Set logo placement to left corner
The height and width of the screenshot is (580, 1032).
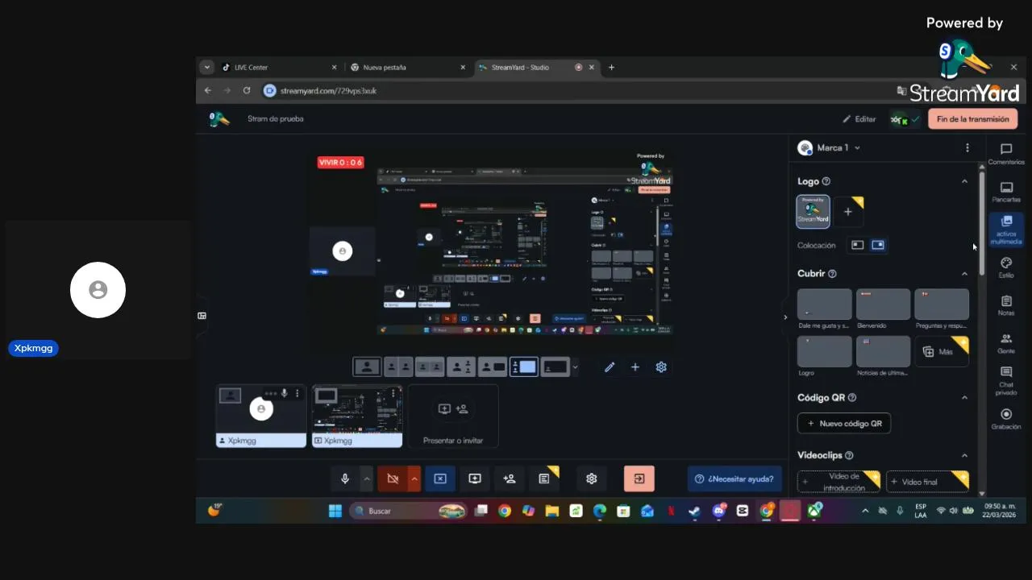click(857, 245)
